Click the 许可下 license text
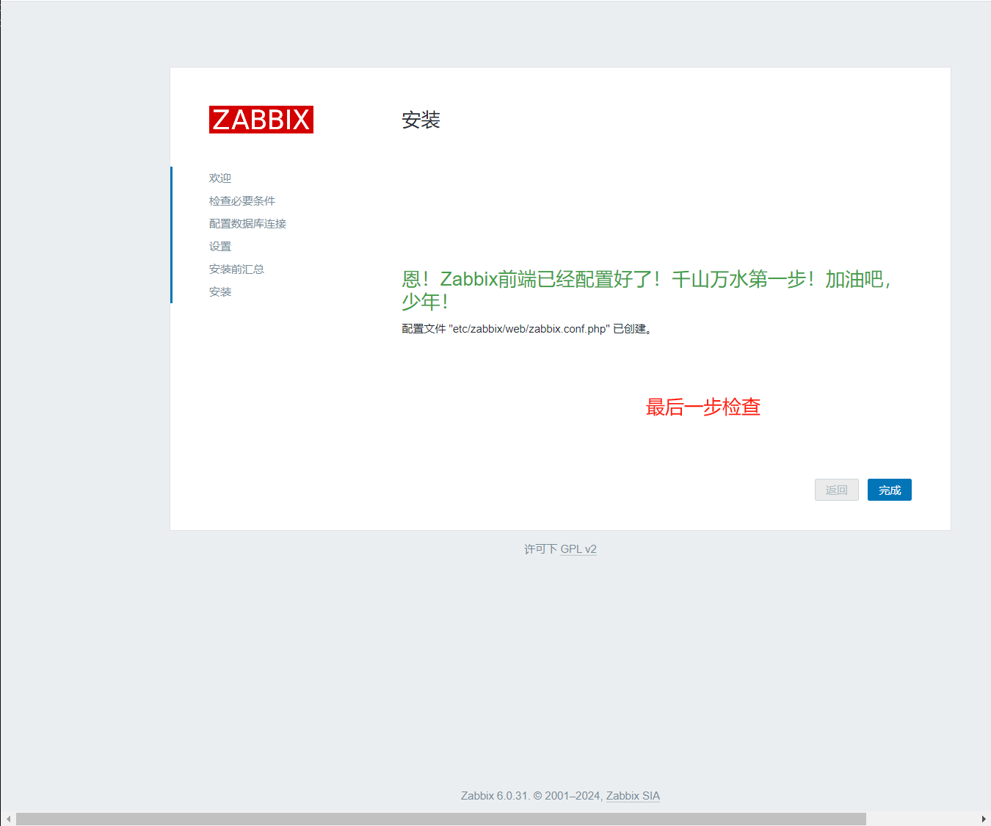Viewport: 991px width, 826px height. [540, 549]
